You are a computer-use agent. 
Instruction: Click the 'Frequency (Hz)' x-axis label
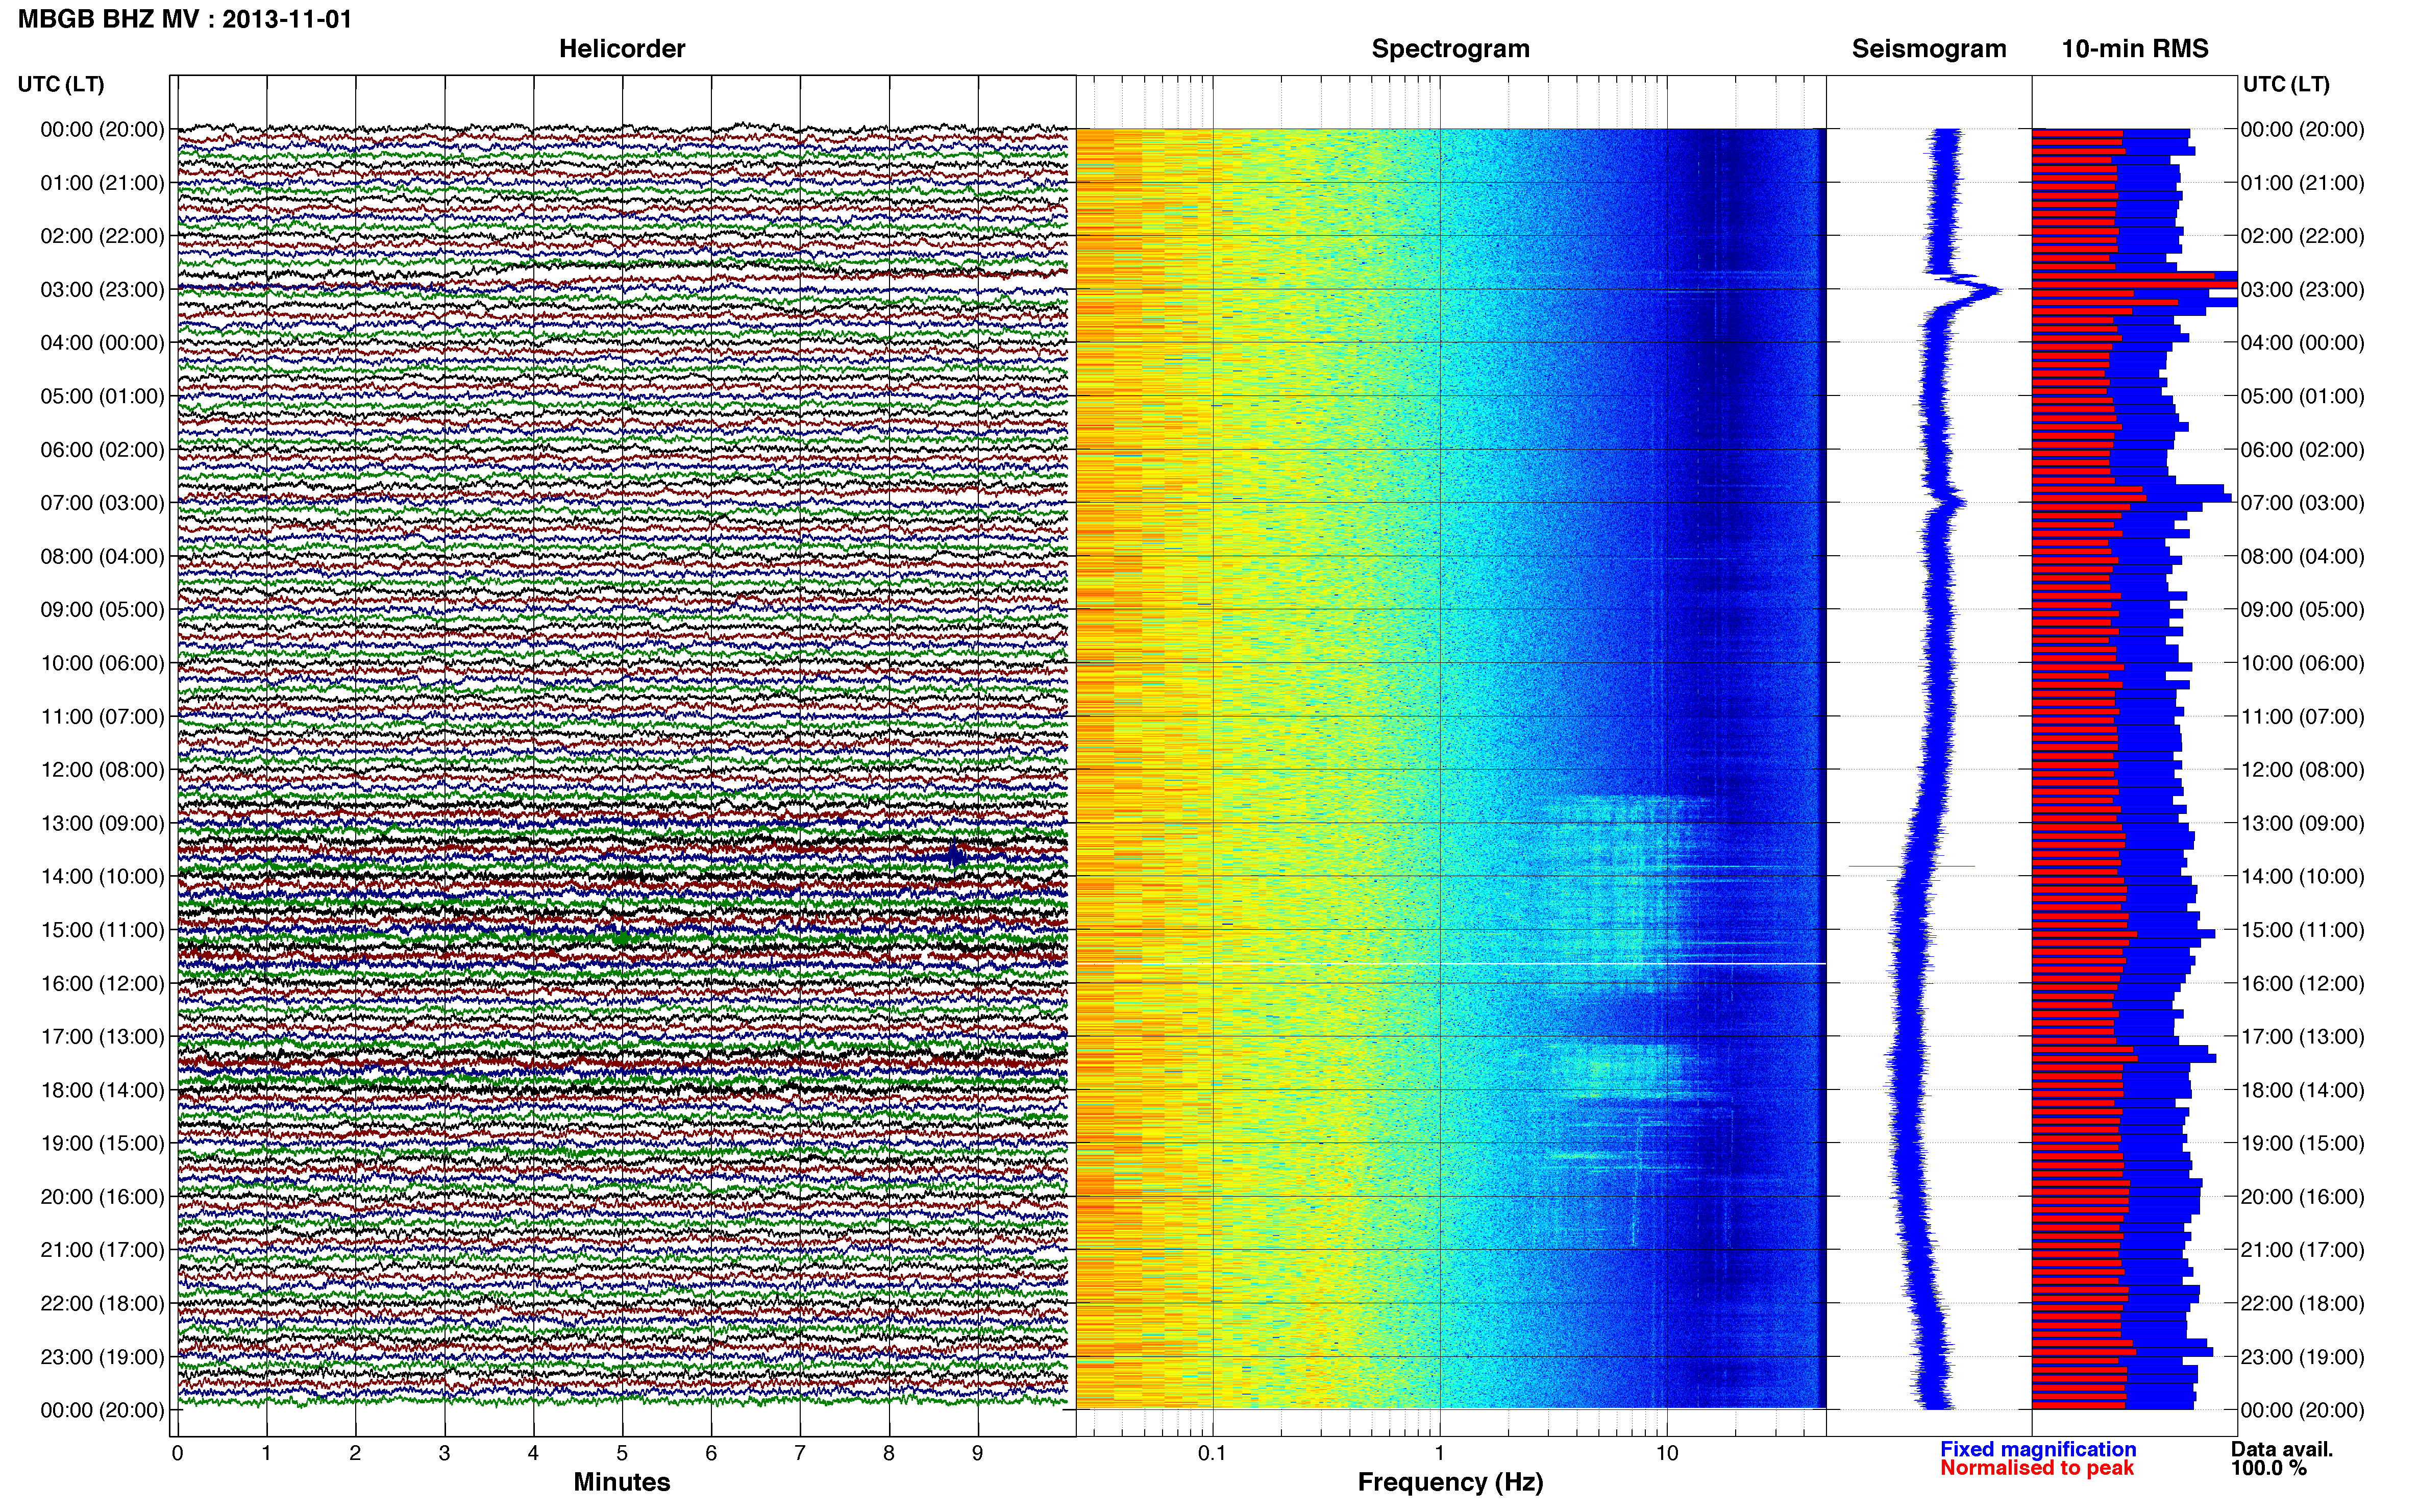click(x=1450, y=1482)
